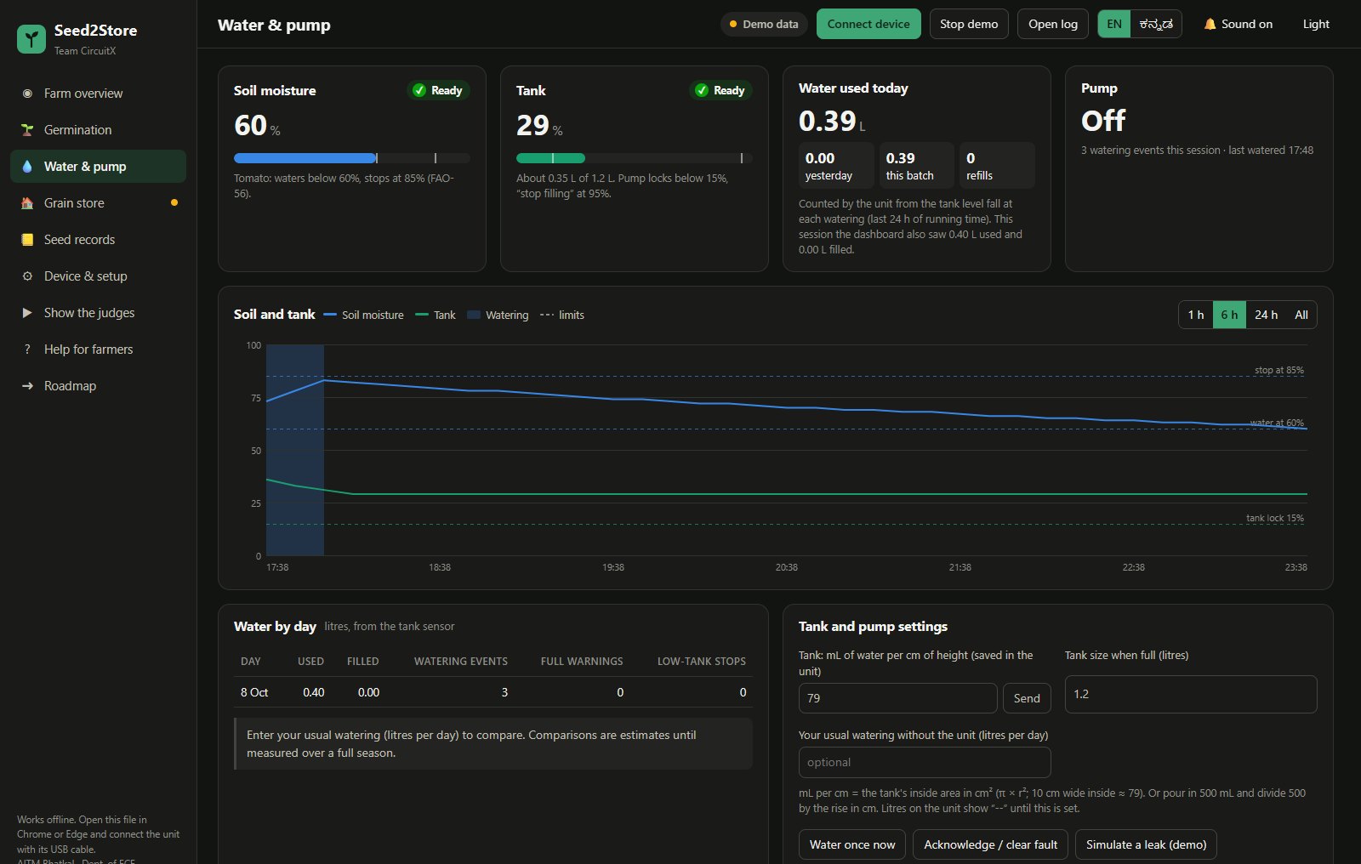Click the Germination seedling icon

[x=27, y=130]
